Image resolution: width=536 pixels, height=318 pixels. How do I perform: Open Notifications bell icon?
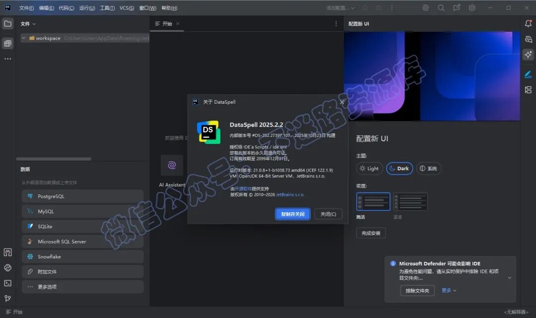tap(528, 24)
